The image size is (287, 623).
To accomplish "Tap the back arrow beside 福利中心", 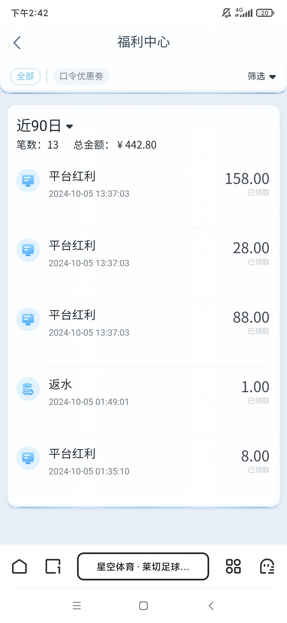I will tap(17, 43).
